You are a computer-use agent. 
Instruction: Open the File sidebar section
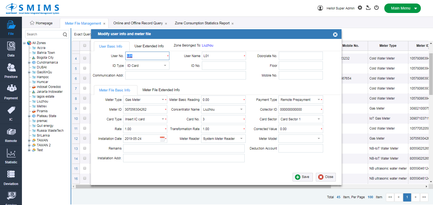(x=11, y=27)
